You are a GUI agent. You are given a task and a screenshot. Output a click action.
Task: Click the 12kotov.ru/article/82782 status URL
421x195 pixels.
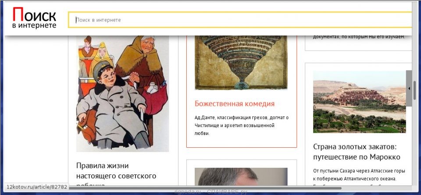pyautogui.click(x=37, y=187)
